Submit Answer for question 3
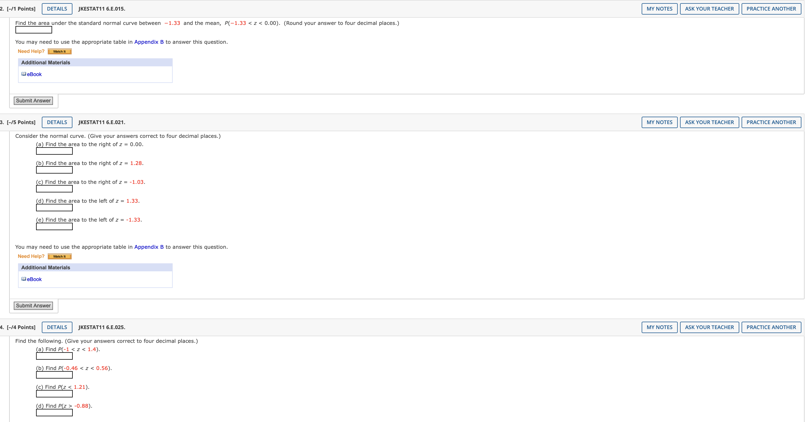 pos(33,305)
